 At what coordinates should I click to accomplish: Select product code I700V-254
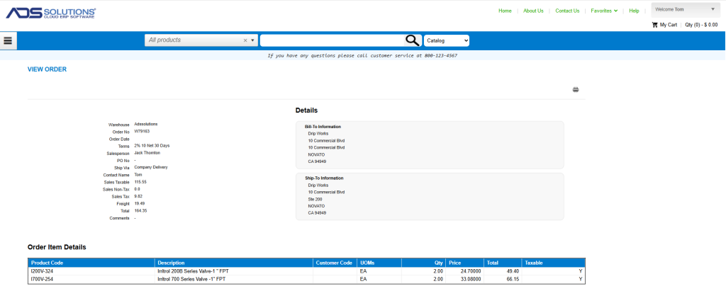[x=42, y=280]
